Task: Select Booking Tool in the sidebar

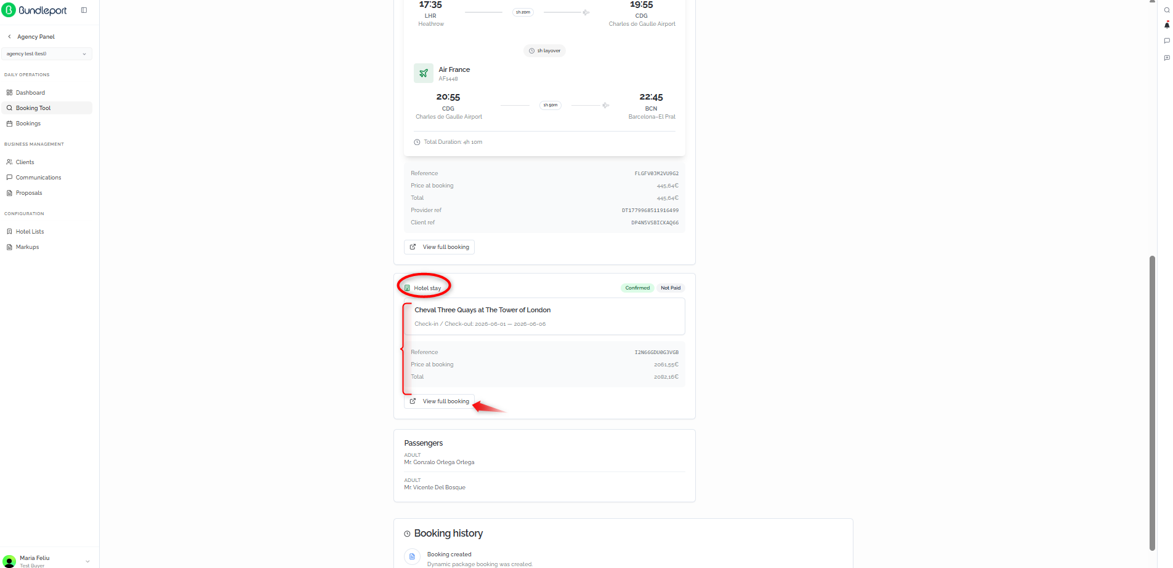Action: coord(47,108)
